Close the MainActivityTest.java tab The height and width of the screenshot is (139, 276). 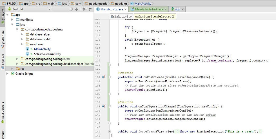[x=166, y=9]
